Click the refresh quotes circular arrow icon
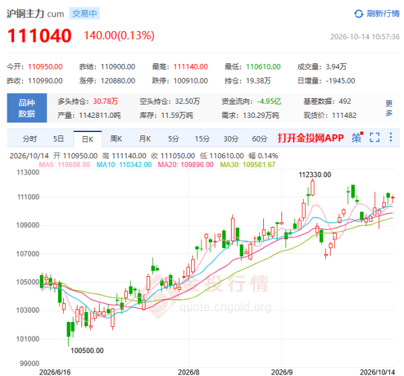The width and height of the screenshot is (404, 376). (x=358, y=13)
